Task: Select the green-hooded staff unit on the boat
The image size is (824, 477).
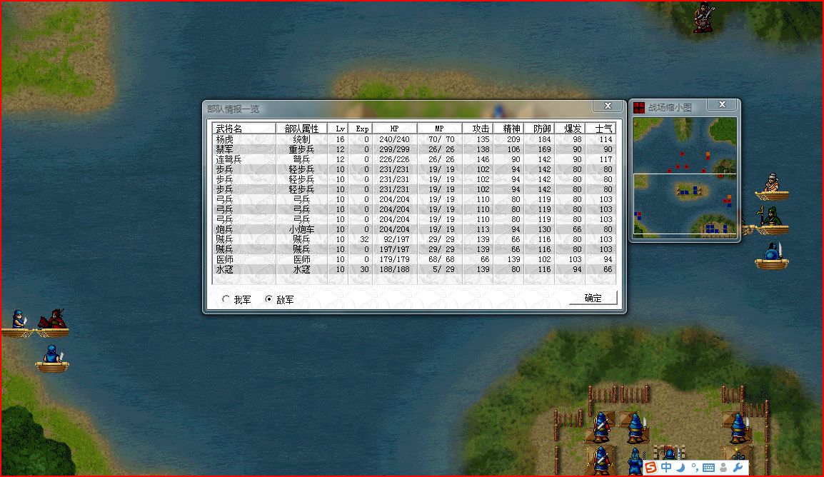Action: point(770,220)
